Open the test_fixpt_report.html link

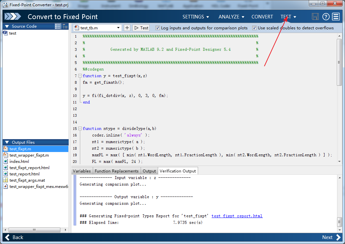(x=237, y=216)
